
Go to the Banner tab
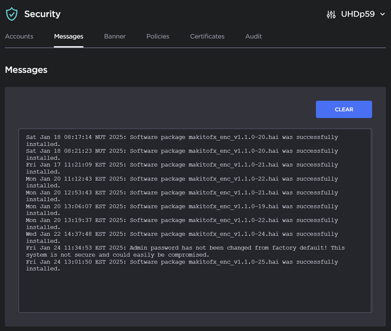tap(115, 36)
